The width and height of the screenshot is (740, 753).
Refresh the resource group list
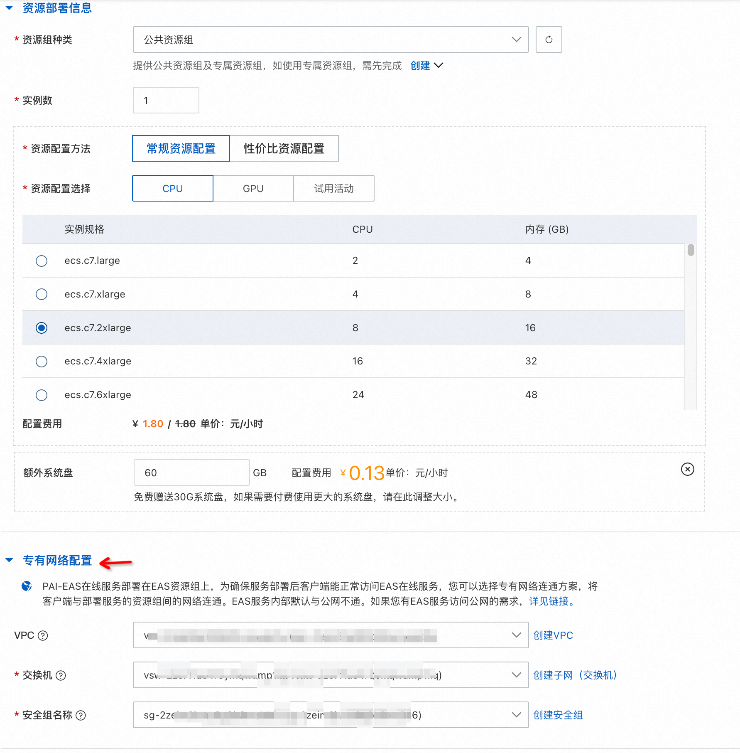[x=549, y=39]
